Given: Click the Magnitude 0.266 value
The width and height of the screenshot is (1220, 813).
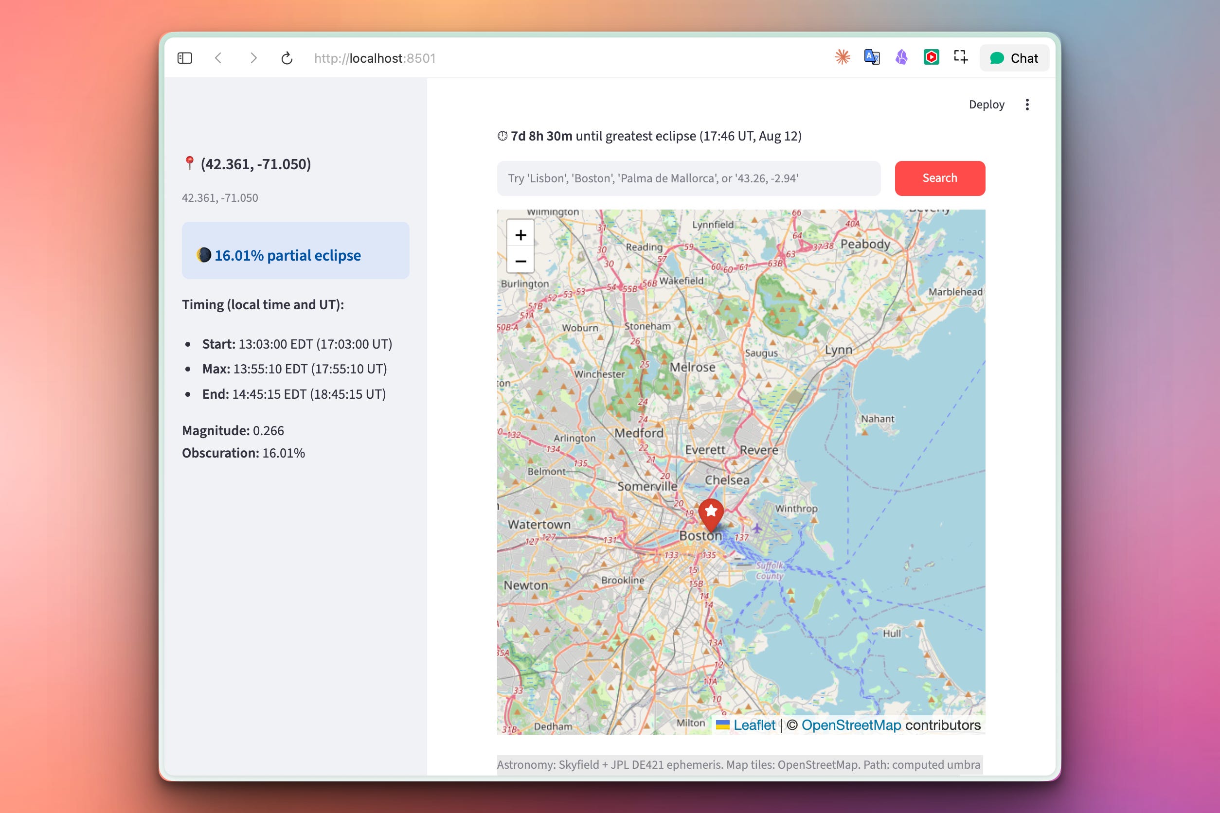Looking at the screenshot, I should (x=233, y=431).
